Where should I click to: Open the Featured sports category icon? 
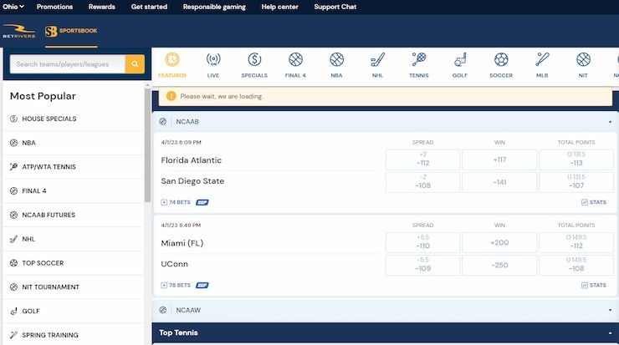172,60
